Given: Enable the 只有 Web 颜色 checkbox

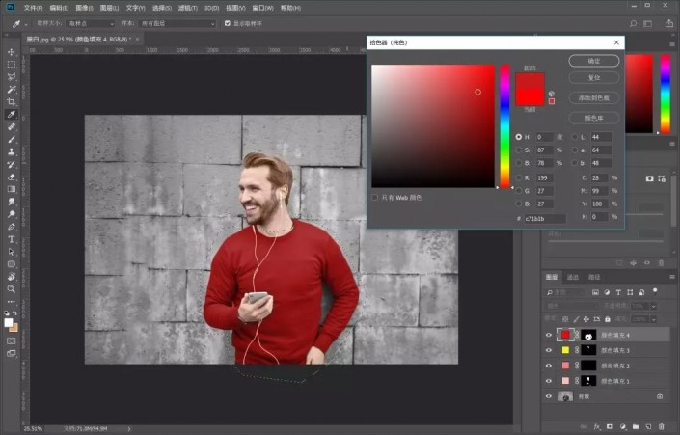Looking at the screenshot, I should tap(375, 197).
